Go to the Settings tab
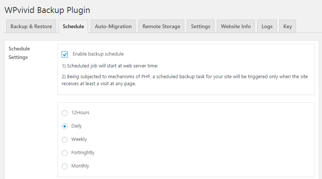This screenshot has height=179, width=322. 201,26
